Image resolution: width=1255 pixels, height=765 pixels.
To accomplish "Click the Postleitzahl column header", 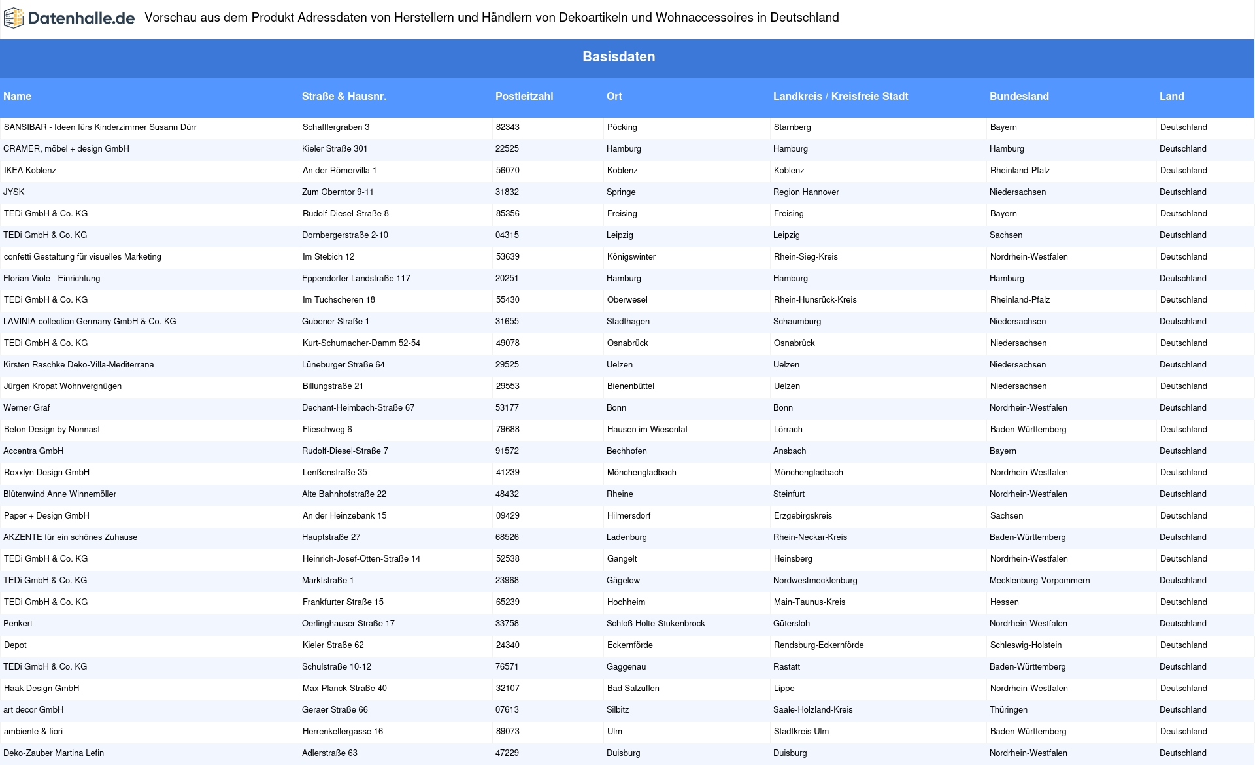I will [x=524, y=96].
